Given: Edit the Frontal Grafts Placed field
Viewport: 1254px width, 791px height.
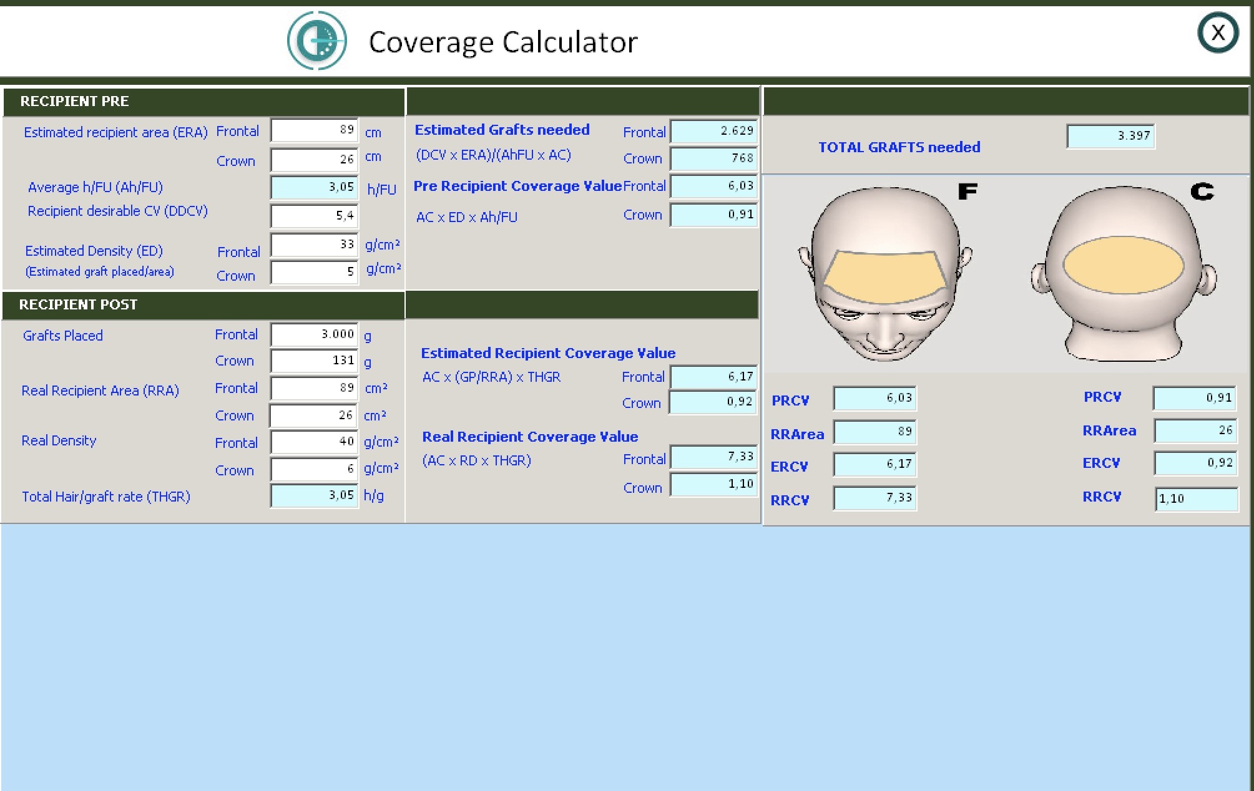Looking at the screenshot, I should tap(315, 334).
